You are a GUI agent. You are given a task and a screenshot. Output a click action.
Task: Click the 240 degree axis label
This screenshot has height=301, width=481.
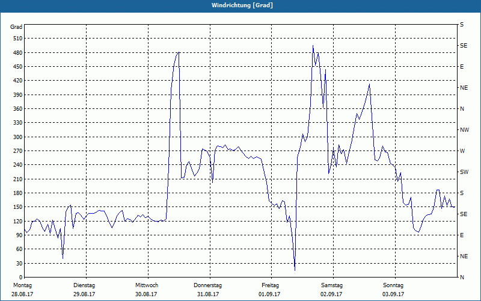click(18, 164)
